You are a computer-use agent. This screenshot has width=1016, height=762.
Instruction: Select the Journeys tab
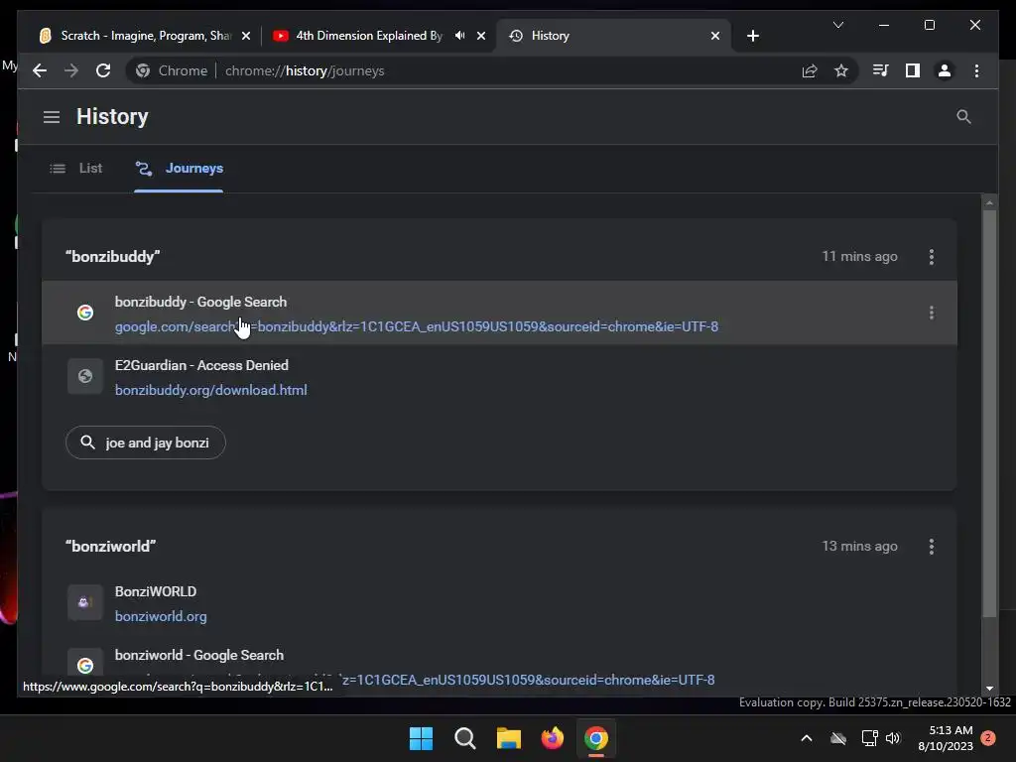tap(179, 169)
